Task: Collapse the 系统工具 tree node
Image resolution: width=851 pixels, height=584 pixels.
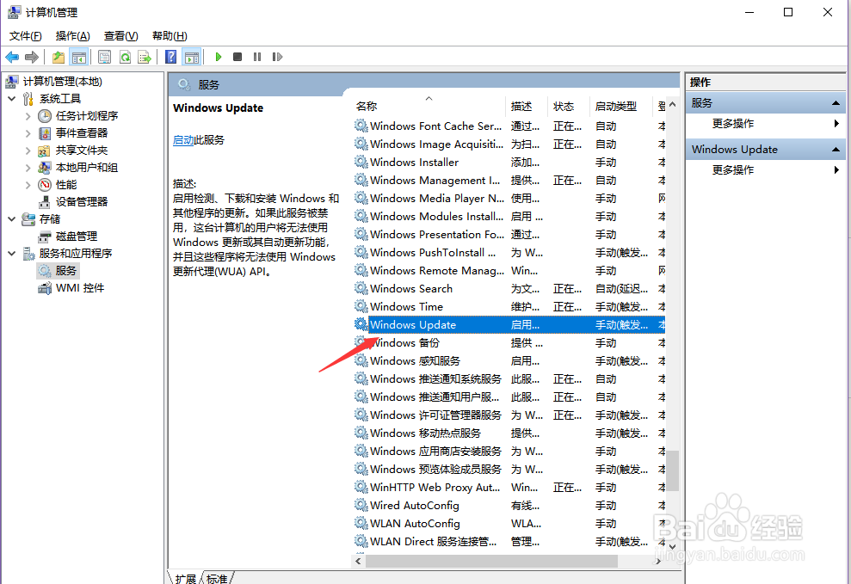Action: point(12,99)
